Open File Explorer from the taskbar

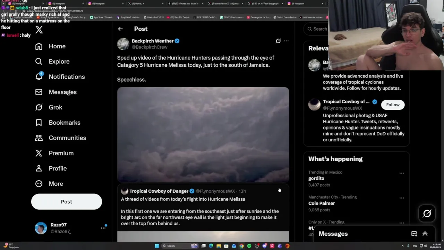[x=219, y=246]
